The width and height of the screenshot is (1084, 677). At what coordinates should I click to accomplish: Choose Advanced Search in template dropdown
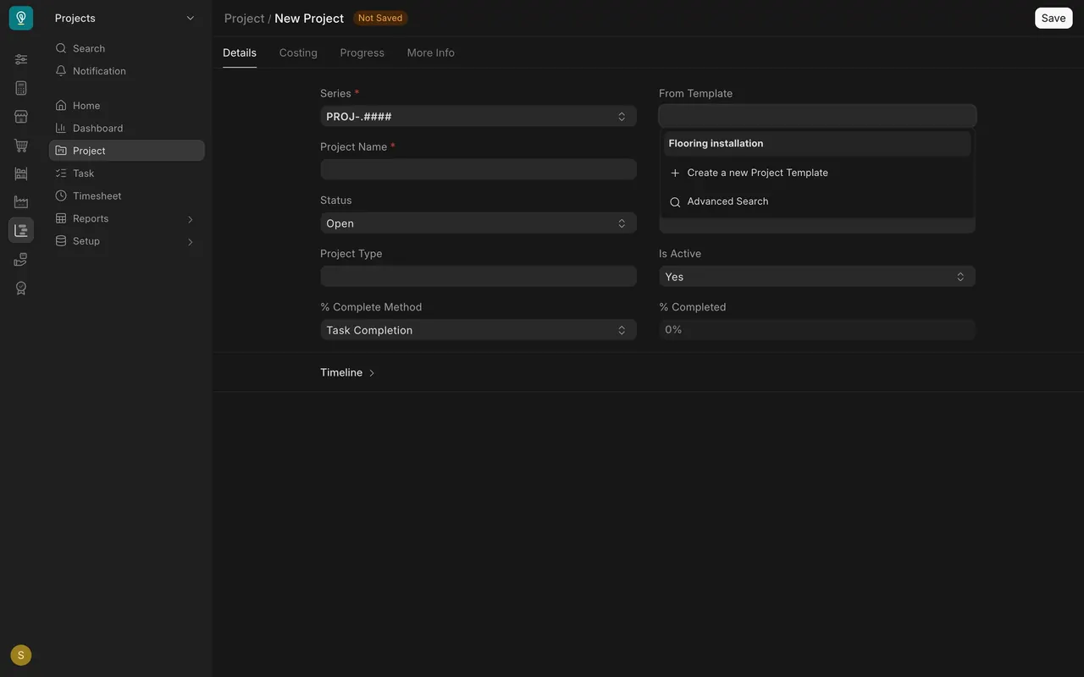817,201
